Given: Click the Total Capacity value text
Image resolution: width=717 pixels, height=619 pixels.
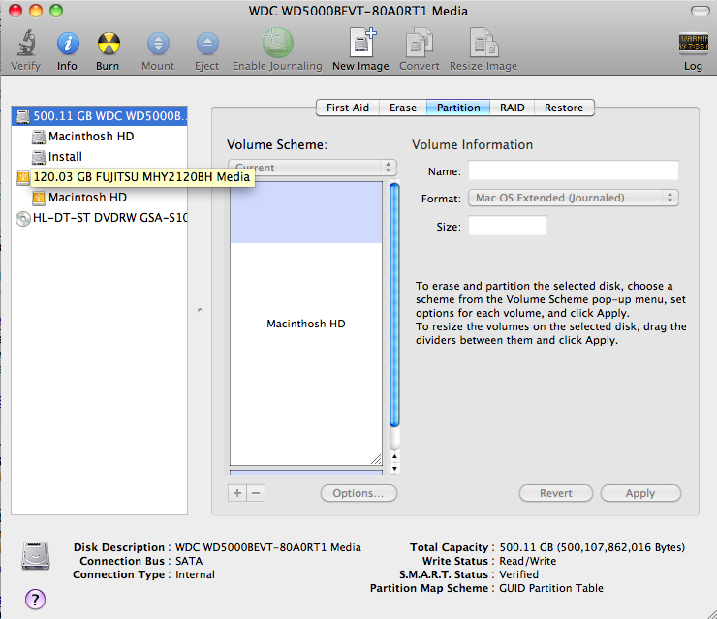Looking at the screenshot, I should pyautogui.click(x=592, y=547).
